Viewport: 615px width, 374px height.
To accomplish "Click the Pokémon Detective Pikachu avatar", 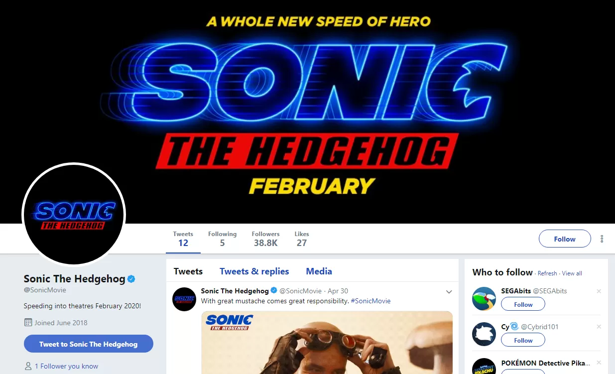I will pos(484,367).
